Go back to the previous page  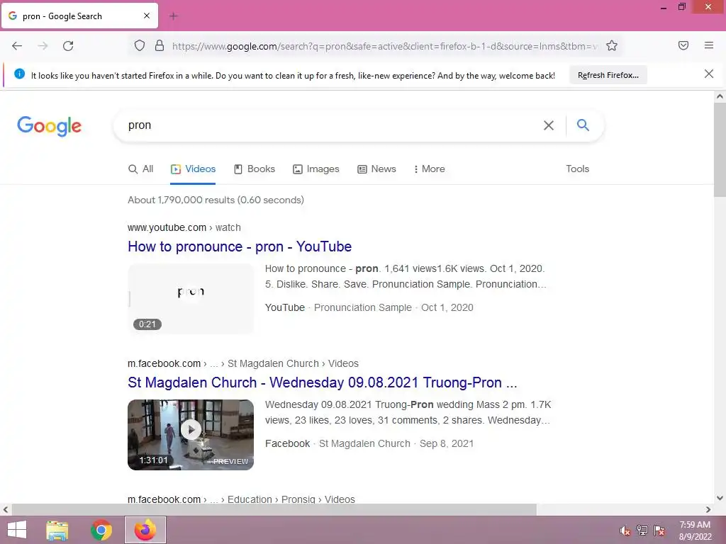(x=17, y=46)
